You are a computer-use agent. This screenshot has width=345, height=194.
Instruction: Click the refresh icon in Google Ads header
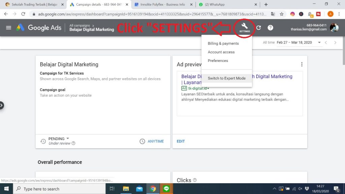tap(258, 28)
